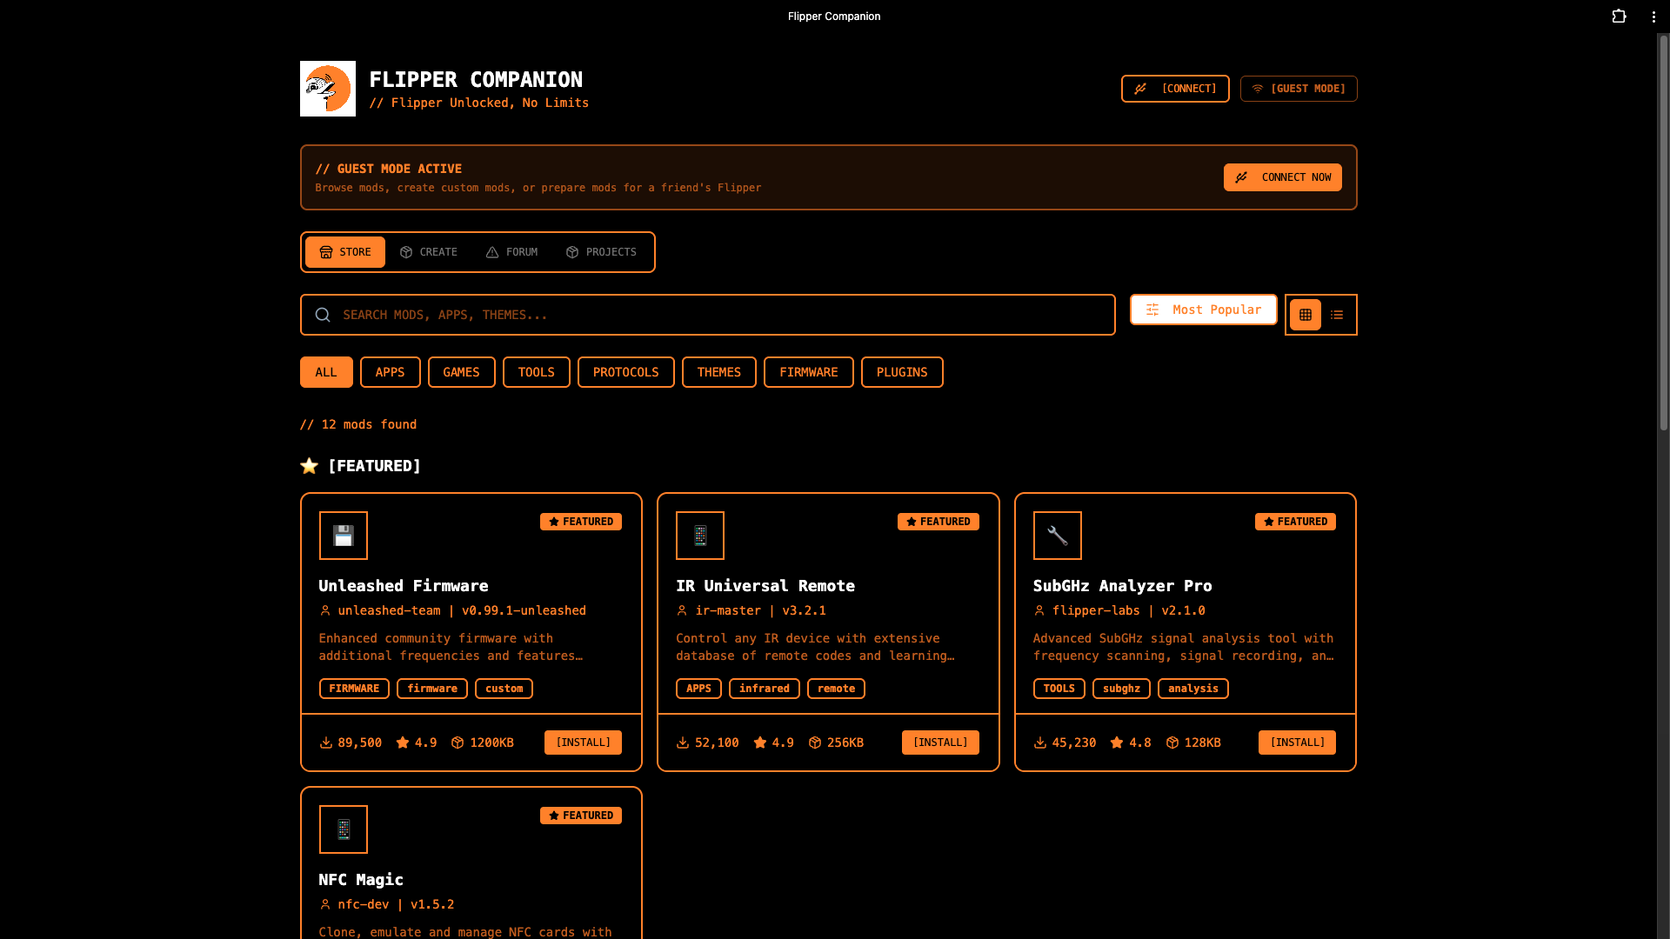This screenshot has width=1670, height=939.
Task: Click rating star on SubGHz Analyzer Pro
Action: pos(1117,743)
